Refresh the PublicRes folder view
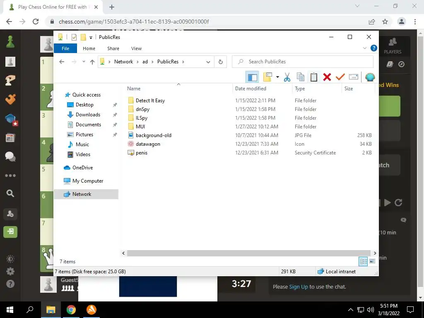Screen dimensions: 424x318 [221, 62]
